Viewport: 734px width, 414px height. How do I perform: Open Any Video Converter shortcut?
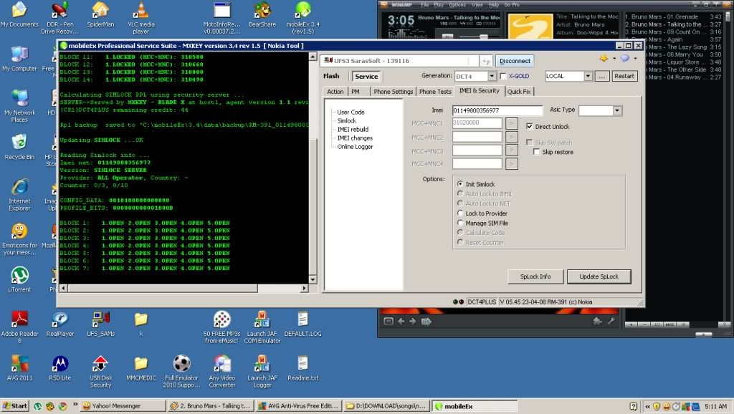pos(222,372)
